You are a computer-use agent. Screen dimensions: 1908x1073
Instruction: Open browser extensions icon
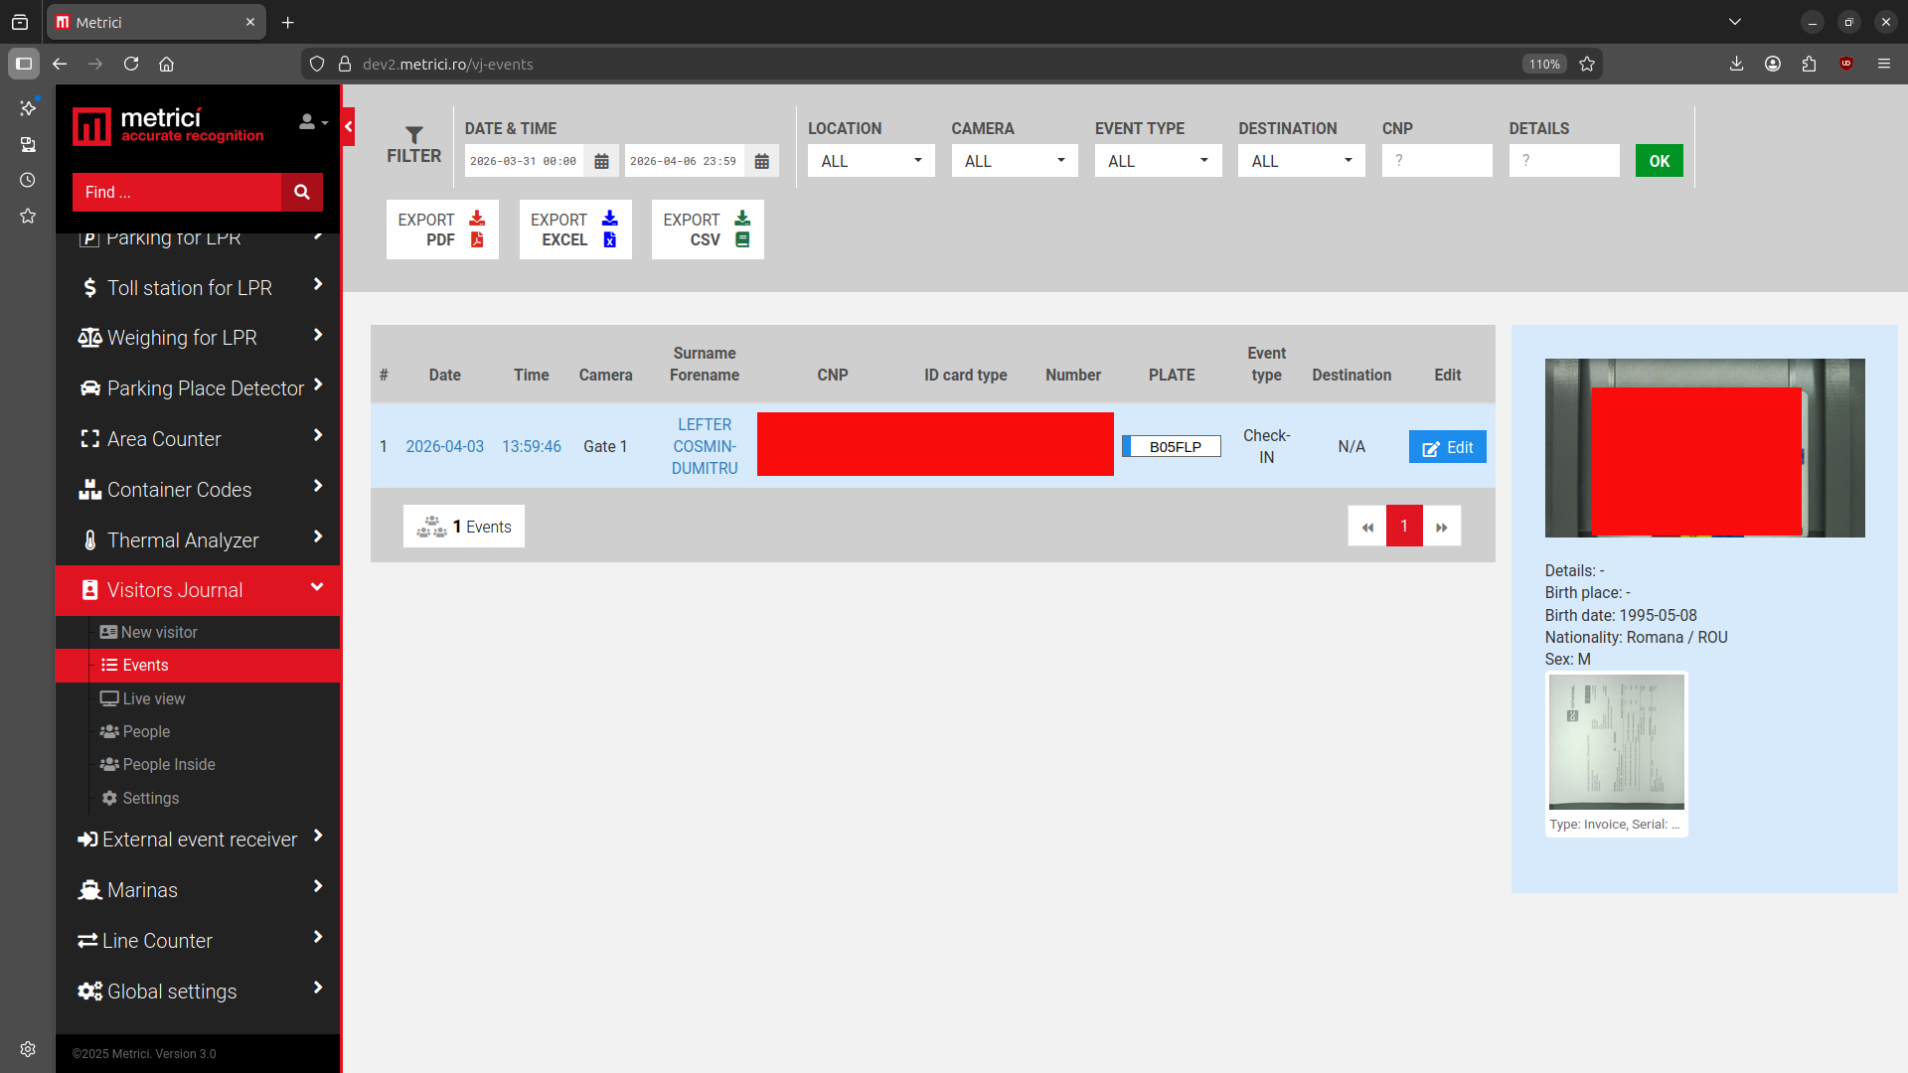[1809, 64]
